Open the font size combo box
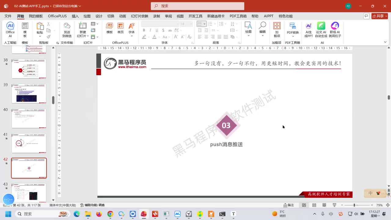The height and width of the screenshot is (220, 391). [x=186, y=24]
